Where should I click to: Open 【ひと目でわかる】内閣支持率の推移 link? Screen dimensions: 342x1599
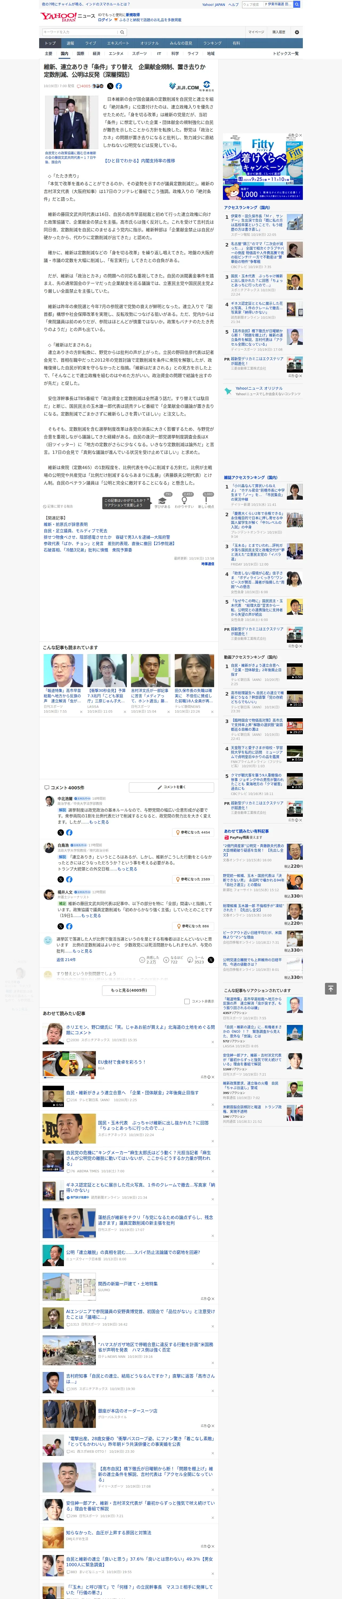tap(140, 161)
